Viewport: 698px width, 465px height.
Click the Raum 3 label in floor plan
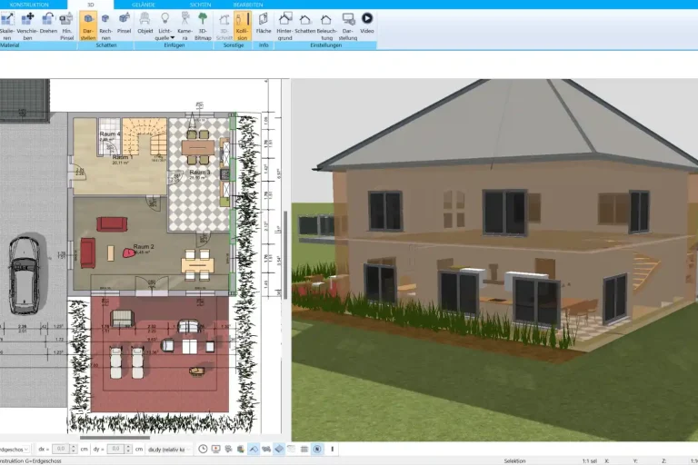(199, 172)
